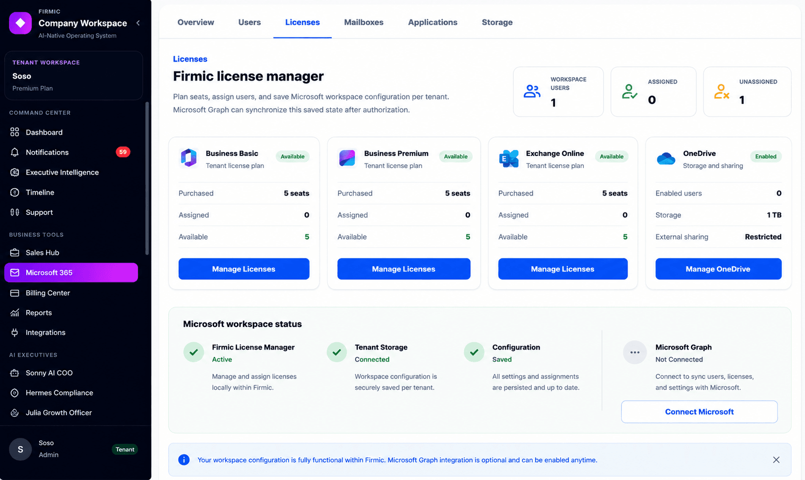Open the Sales Hub briefcase icon
805x480 pixels.
point(15,253)
